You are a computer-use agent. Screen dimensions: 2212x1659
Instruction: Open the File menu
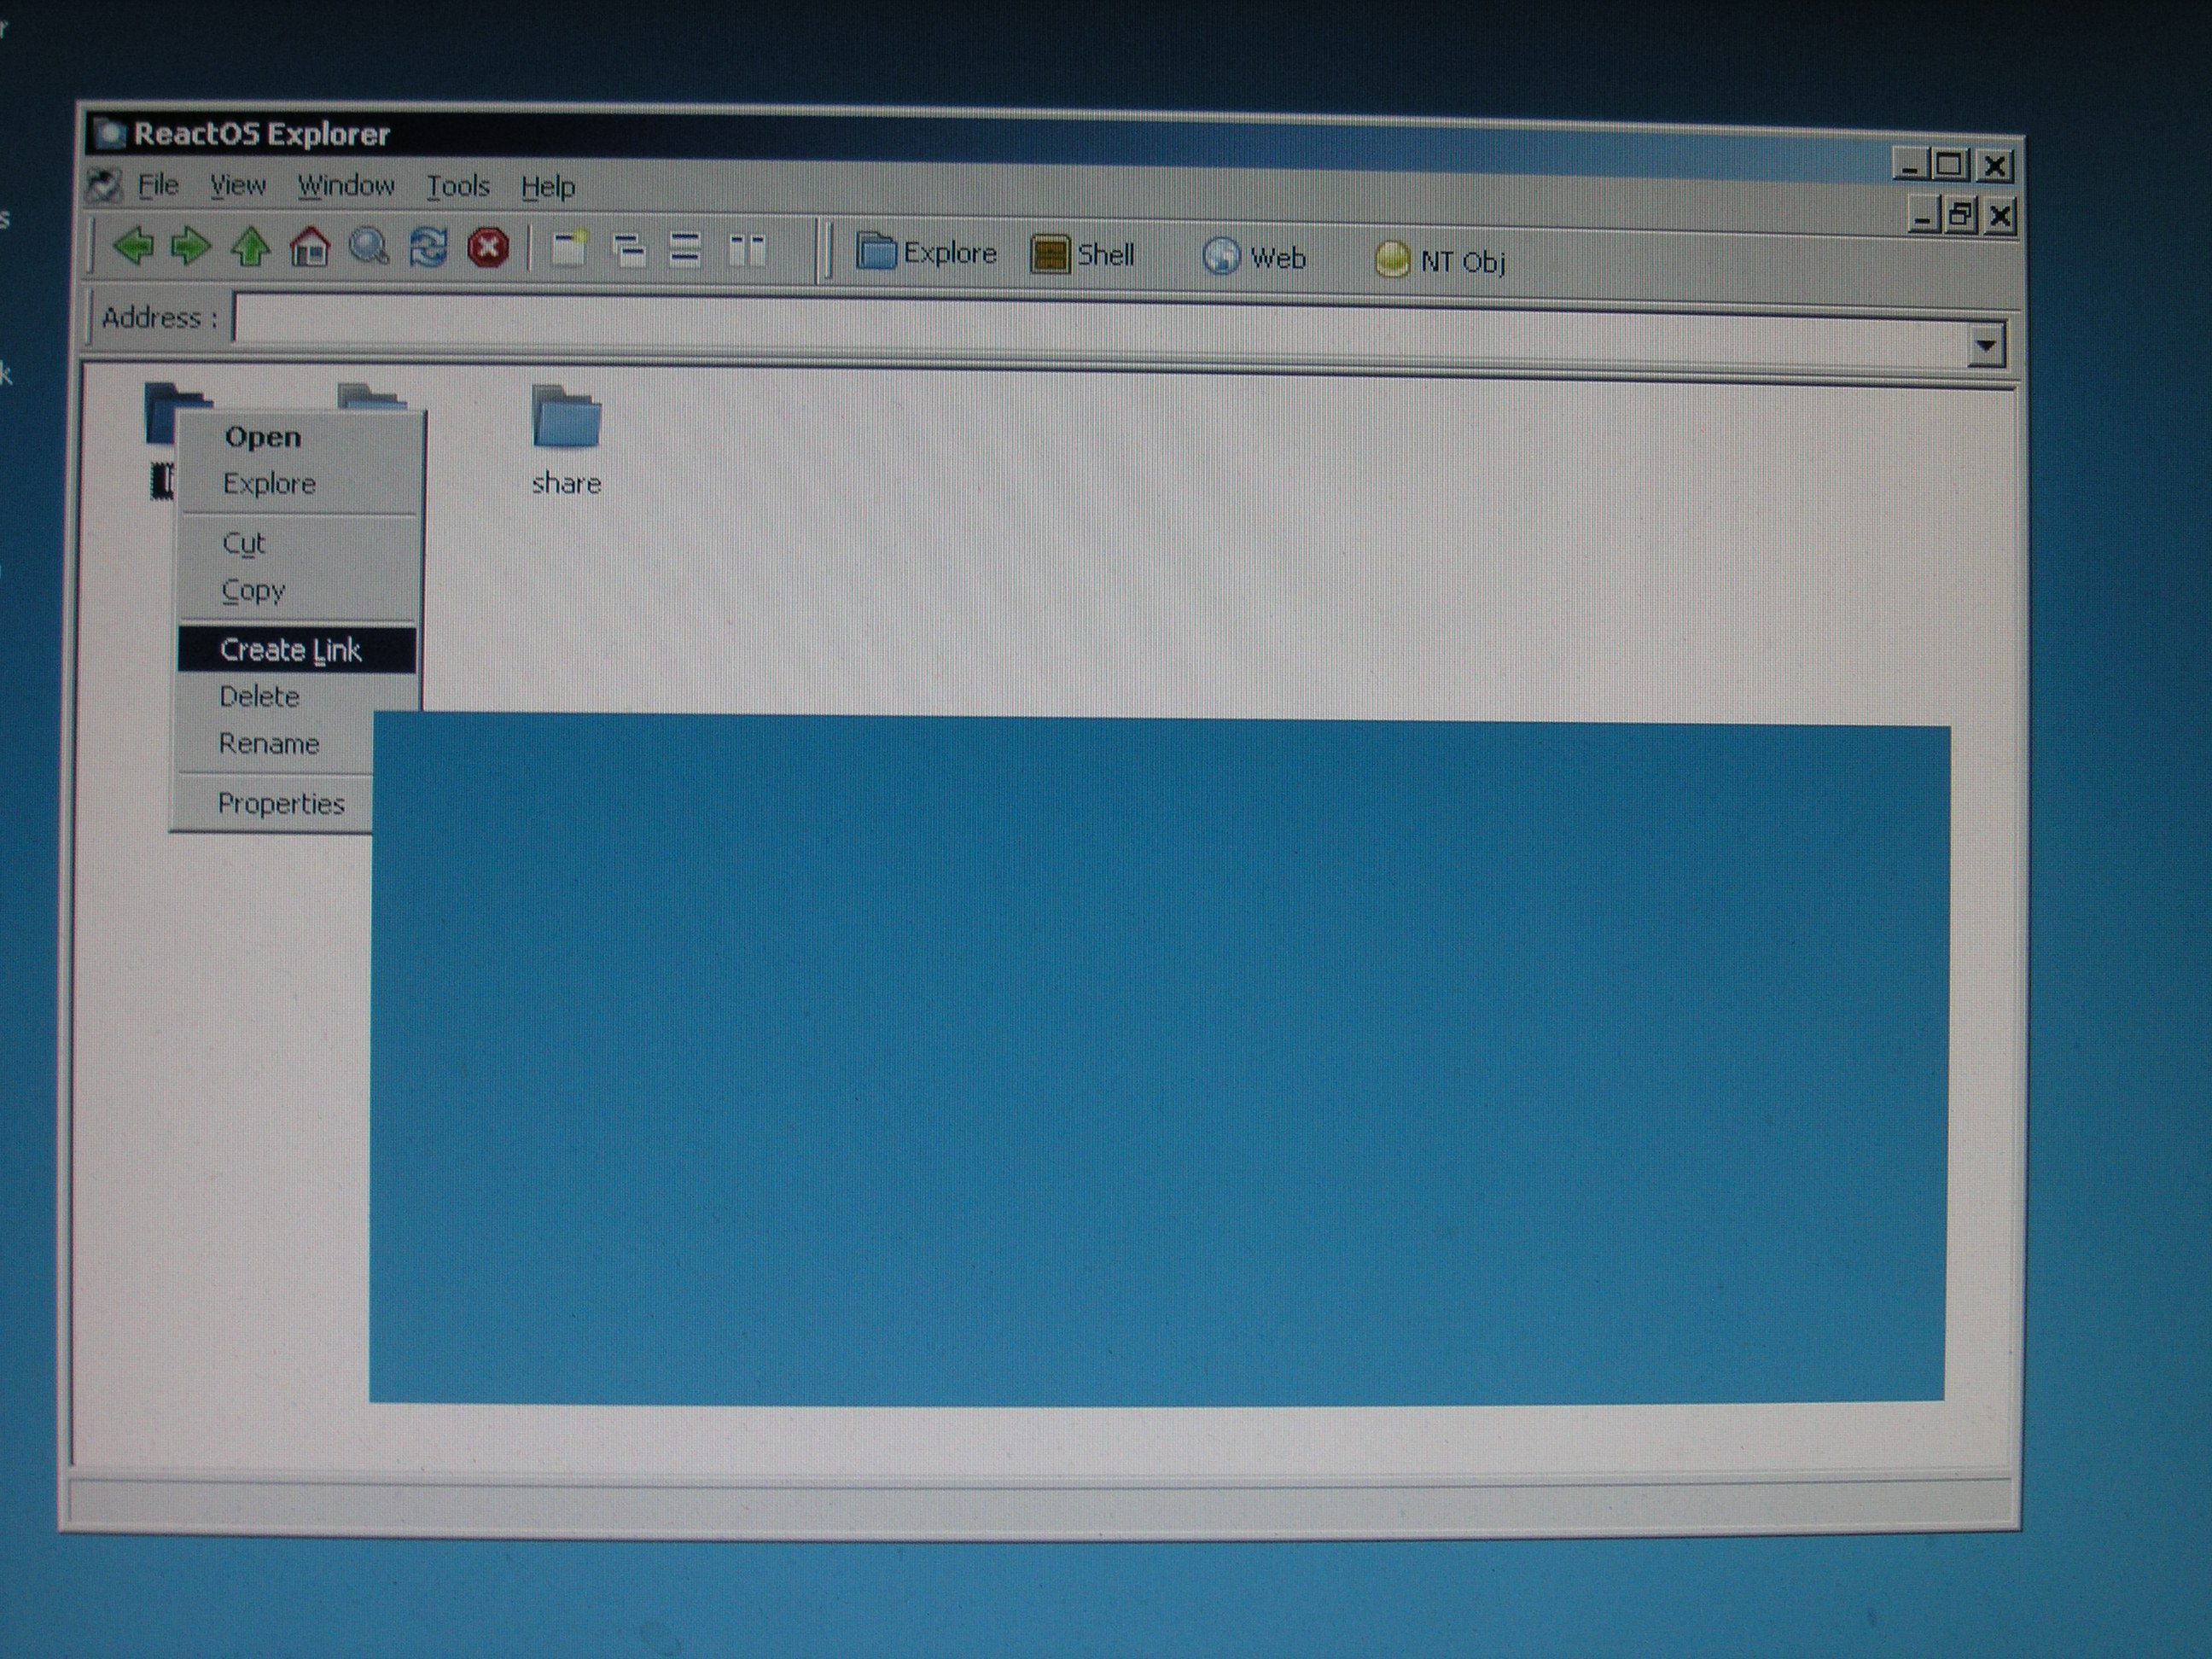click(157, 185)
